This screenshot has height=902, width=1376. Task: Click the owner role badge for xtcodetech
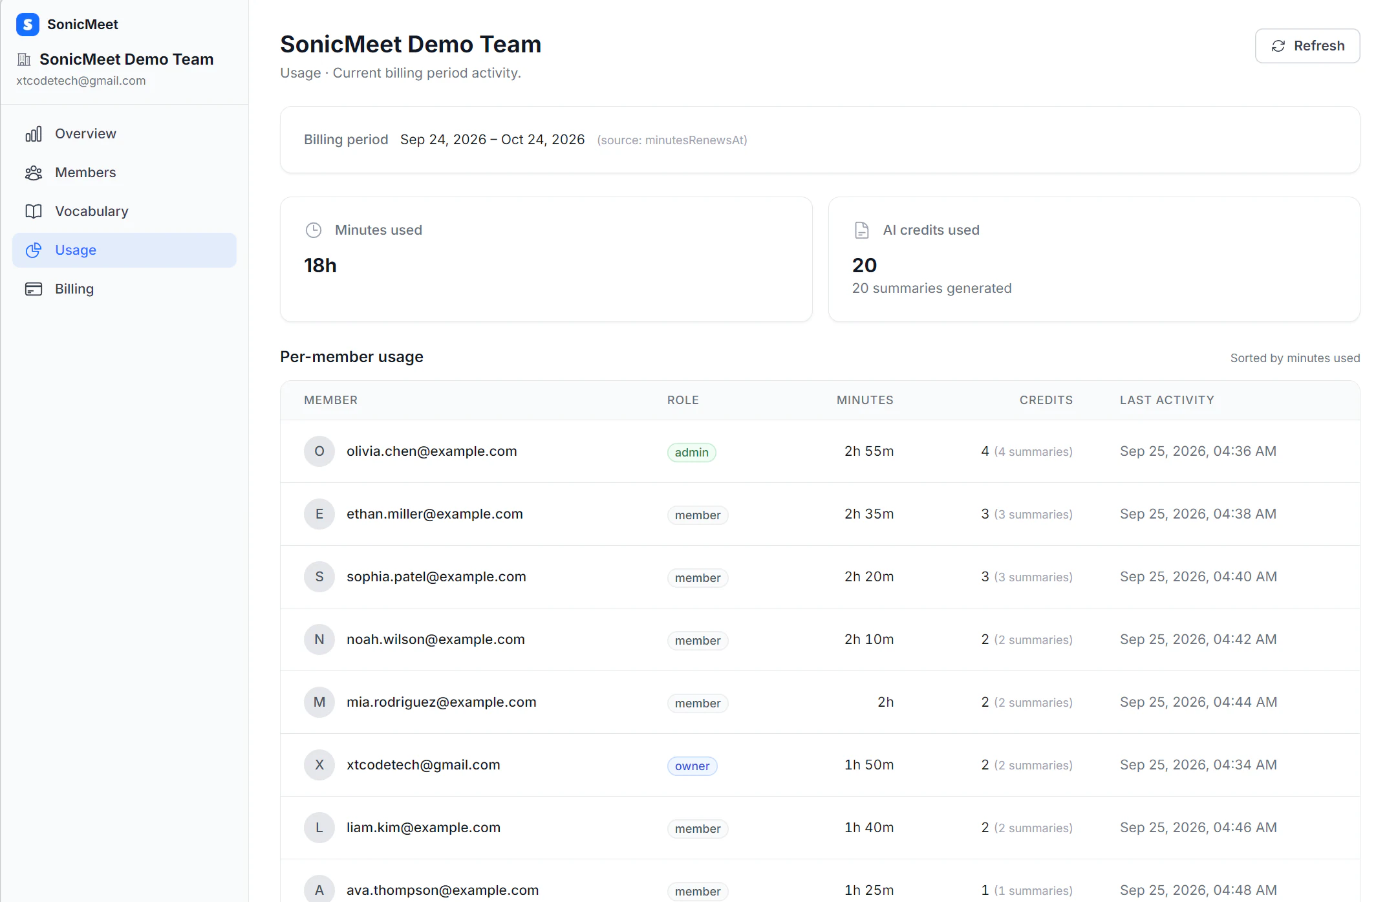[x=693, y=766]
